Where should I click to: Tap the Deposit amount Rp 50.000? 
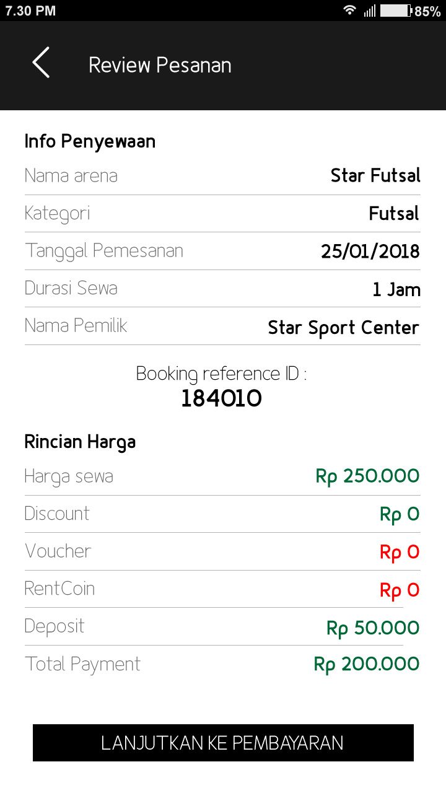click(x=373, y=628)
